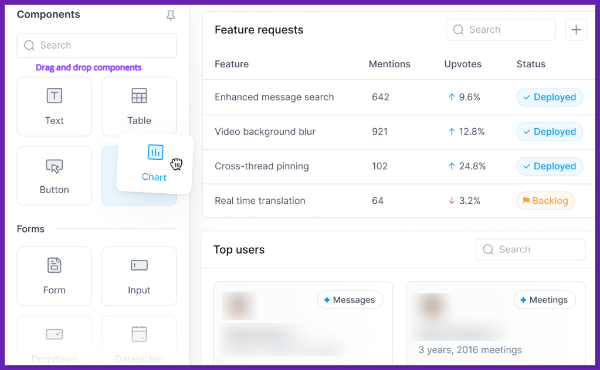The width and height of the screenshot is (600, 370).
Task: Open the Video background blur row
Action: click(x=265, y=132)
